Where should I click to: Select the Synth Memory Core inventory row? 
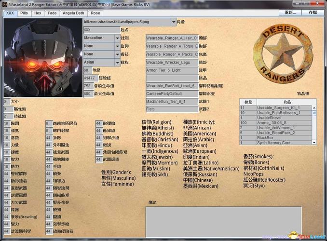276,143
